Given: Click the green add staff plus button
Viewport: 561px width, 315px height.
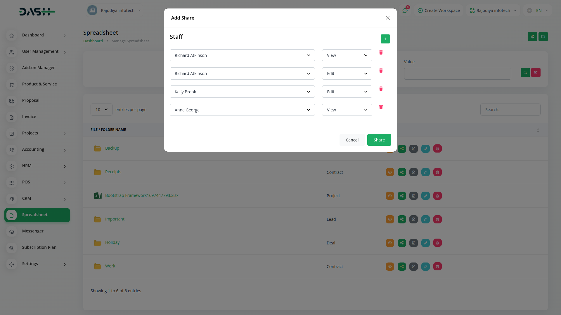Looking at the screenshot, I should (x=385, y=39).
